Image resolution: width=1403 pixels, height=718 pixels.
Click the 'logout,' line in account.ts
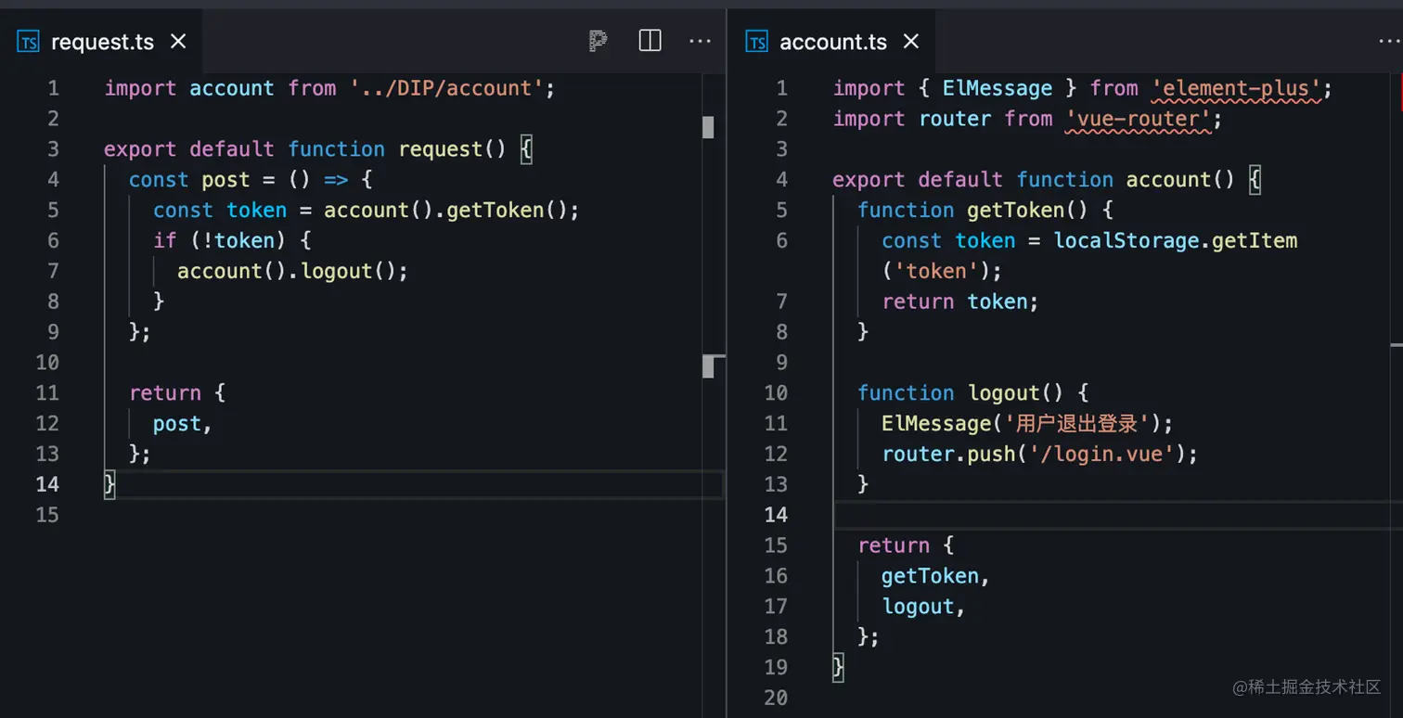(923, 607)
